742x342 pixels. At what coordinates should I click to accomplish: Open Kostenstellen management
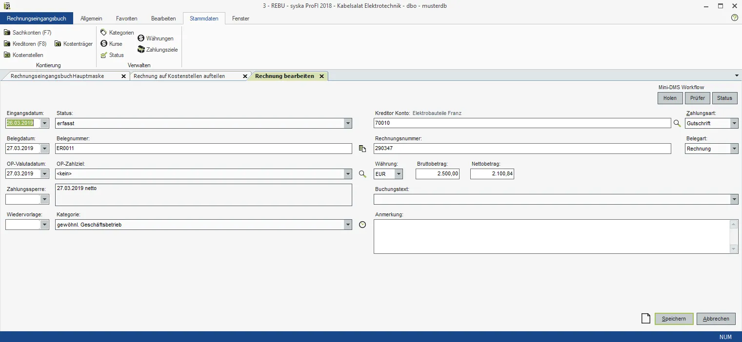coord(23,55)
